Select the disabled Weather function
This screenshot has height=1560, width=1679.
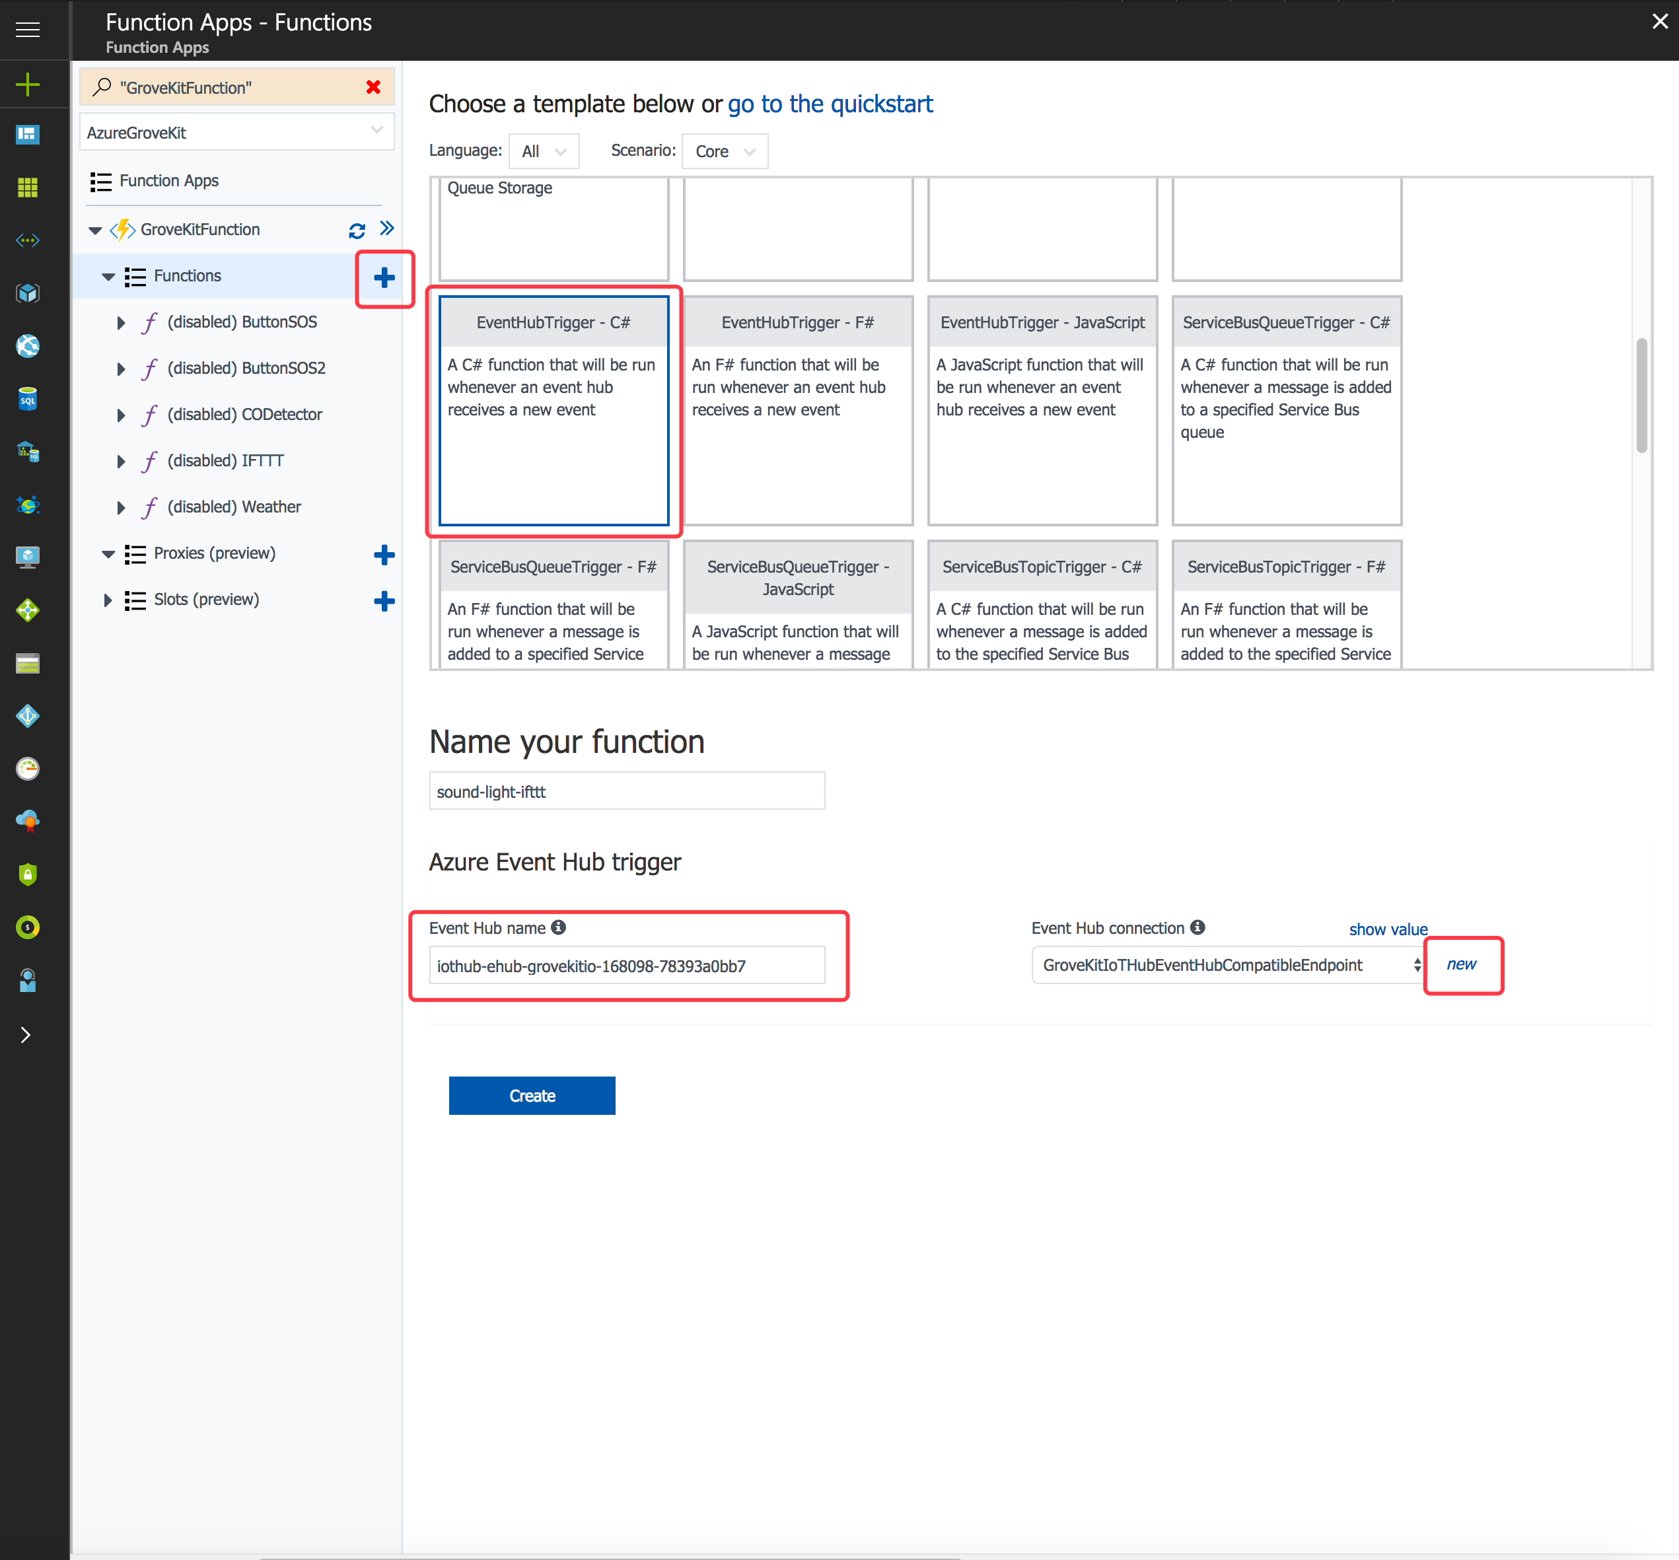pos(234,507)
